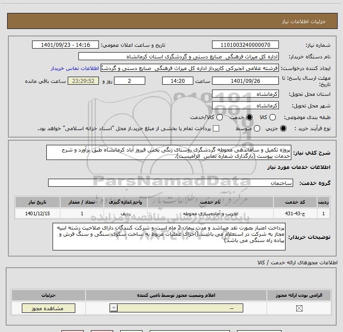The height and width of the screenshot is (332, 343).
Task: Select the خدمت radio button
Action: (x=249, y=117)
